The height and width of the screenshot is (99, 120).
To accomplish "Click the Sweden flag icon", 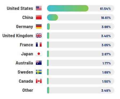I will pyautogui.click(x=39, y=72).
